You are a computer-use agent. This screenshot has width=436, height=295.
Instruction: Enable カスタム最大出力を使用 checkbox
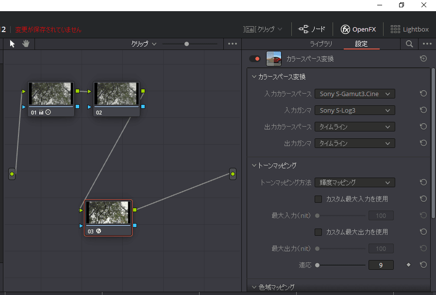(318, 232)
